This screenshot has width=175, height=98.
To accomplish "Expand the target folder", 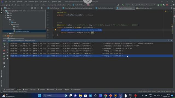I will point(6,36).
